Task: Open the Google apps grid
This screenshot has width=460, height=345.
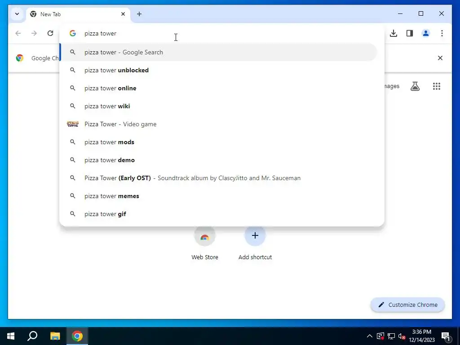Action: [x=437, y=86]
